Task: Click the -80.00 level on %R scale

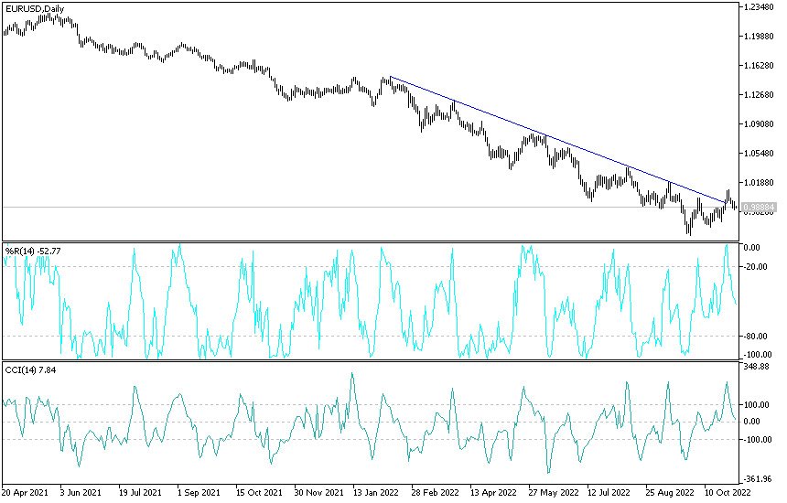Action: (x=755, y=336)
